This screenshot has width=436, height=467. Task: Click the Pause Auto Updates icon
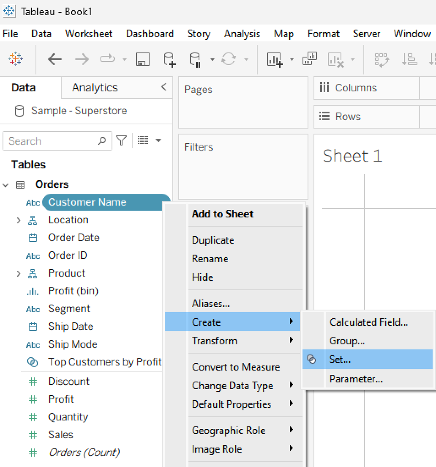(x=196, y=60)
